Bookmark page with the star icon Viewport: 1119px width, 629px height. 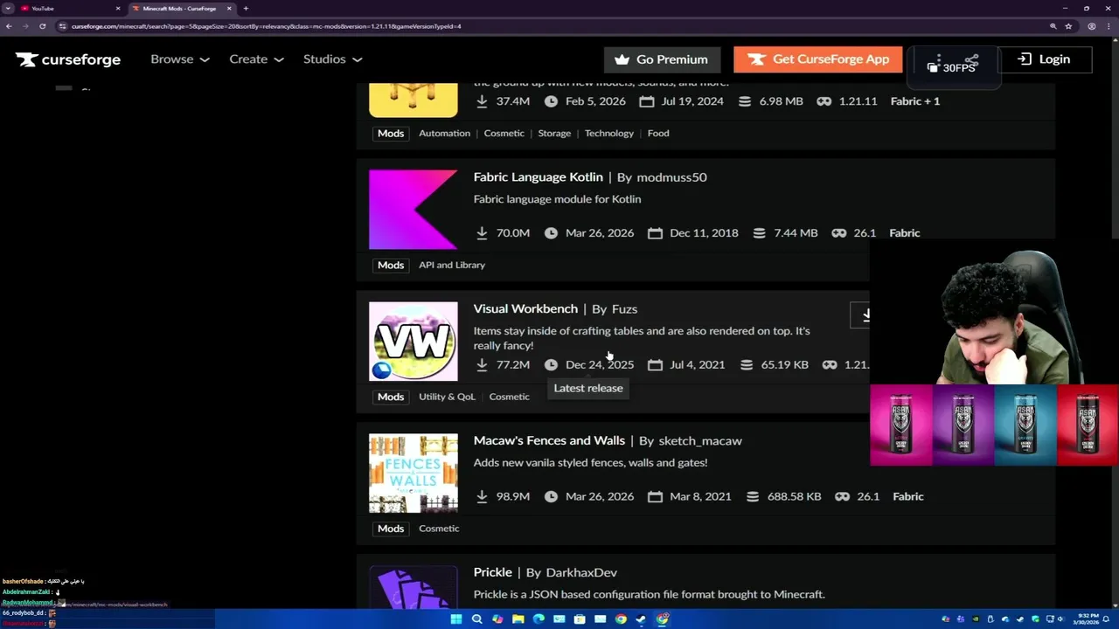[1068, 26]
